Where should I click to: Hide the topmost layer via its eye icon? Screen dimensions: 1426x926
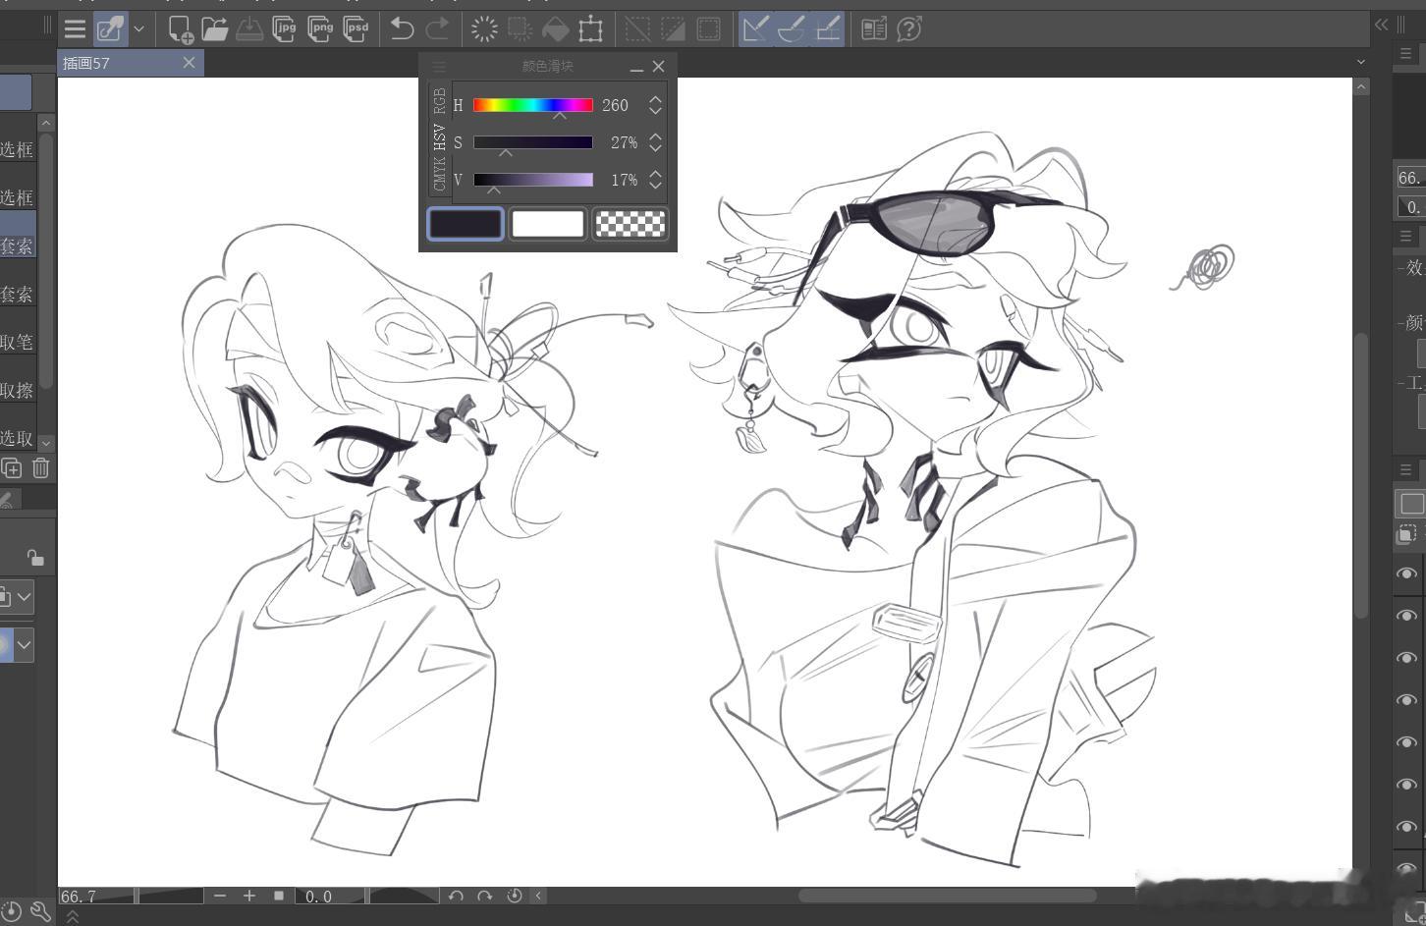(1407, 573)
